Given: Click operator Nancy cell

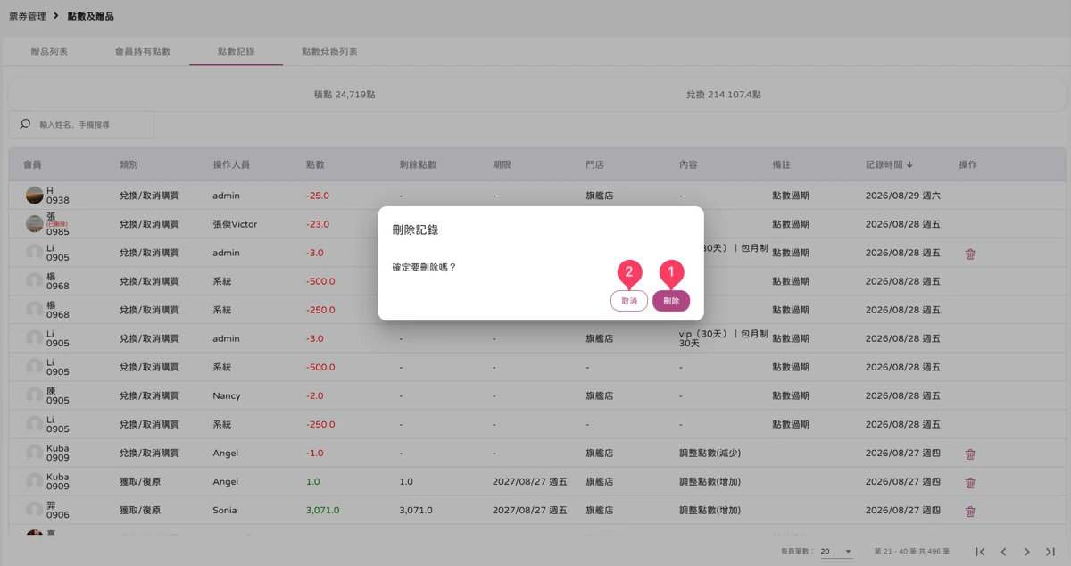Looking at the screenshot, I should coord(227,395).
